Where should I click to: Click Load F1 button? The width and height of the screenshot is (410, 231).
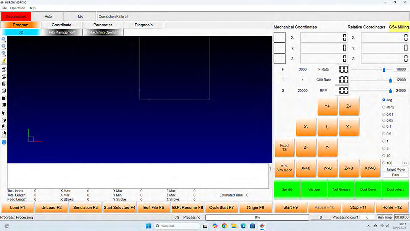tap(17, 207)
